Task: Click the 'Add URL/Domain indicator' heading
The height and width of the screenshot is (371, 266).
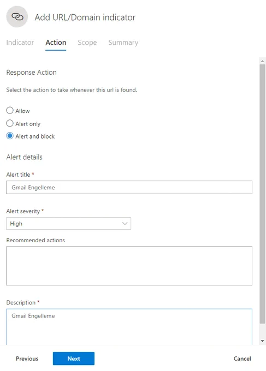Action: pyautogui.click(x=85, y=17)
